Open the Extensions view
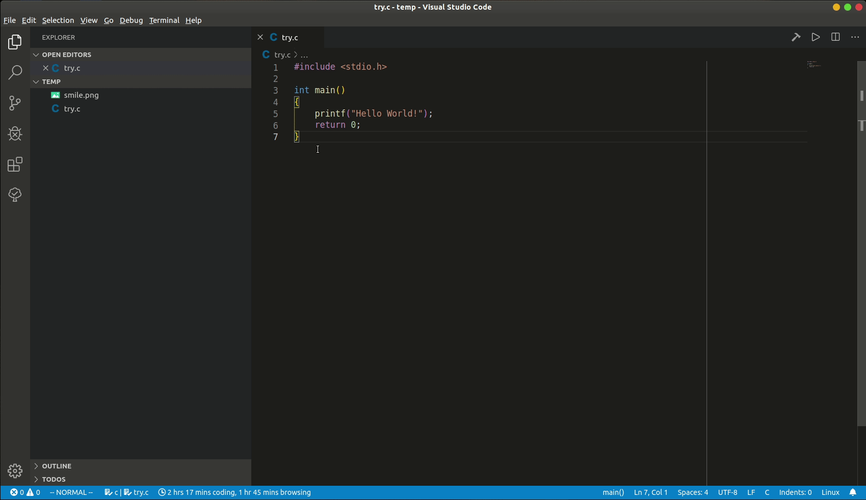Image resolution: width=866 pixels, height=500 pixels. 15,164
